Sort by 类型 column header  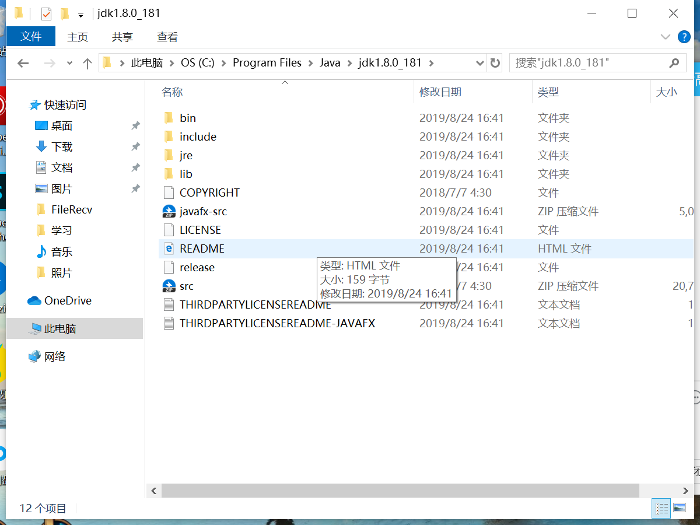548,92
